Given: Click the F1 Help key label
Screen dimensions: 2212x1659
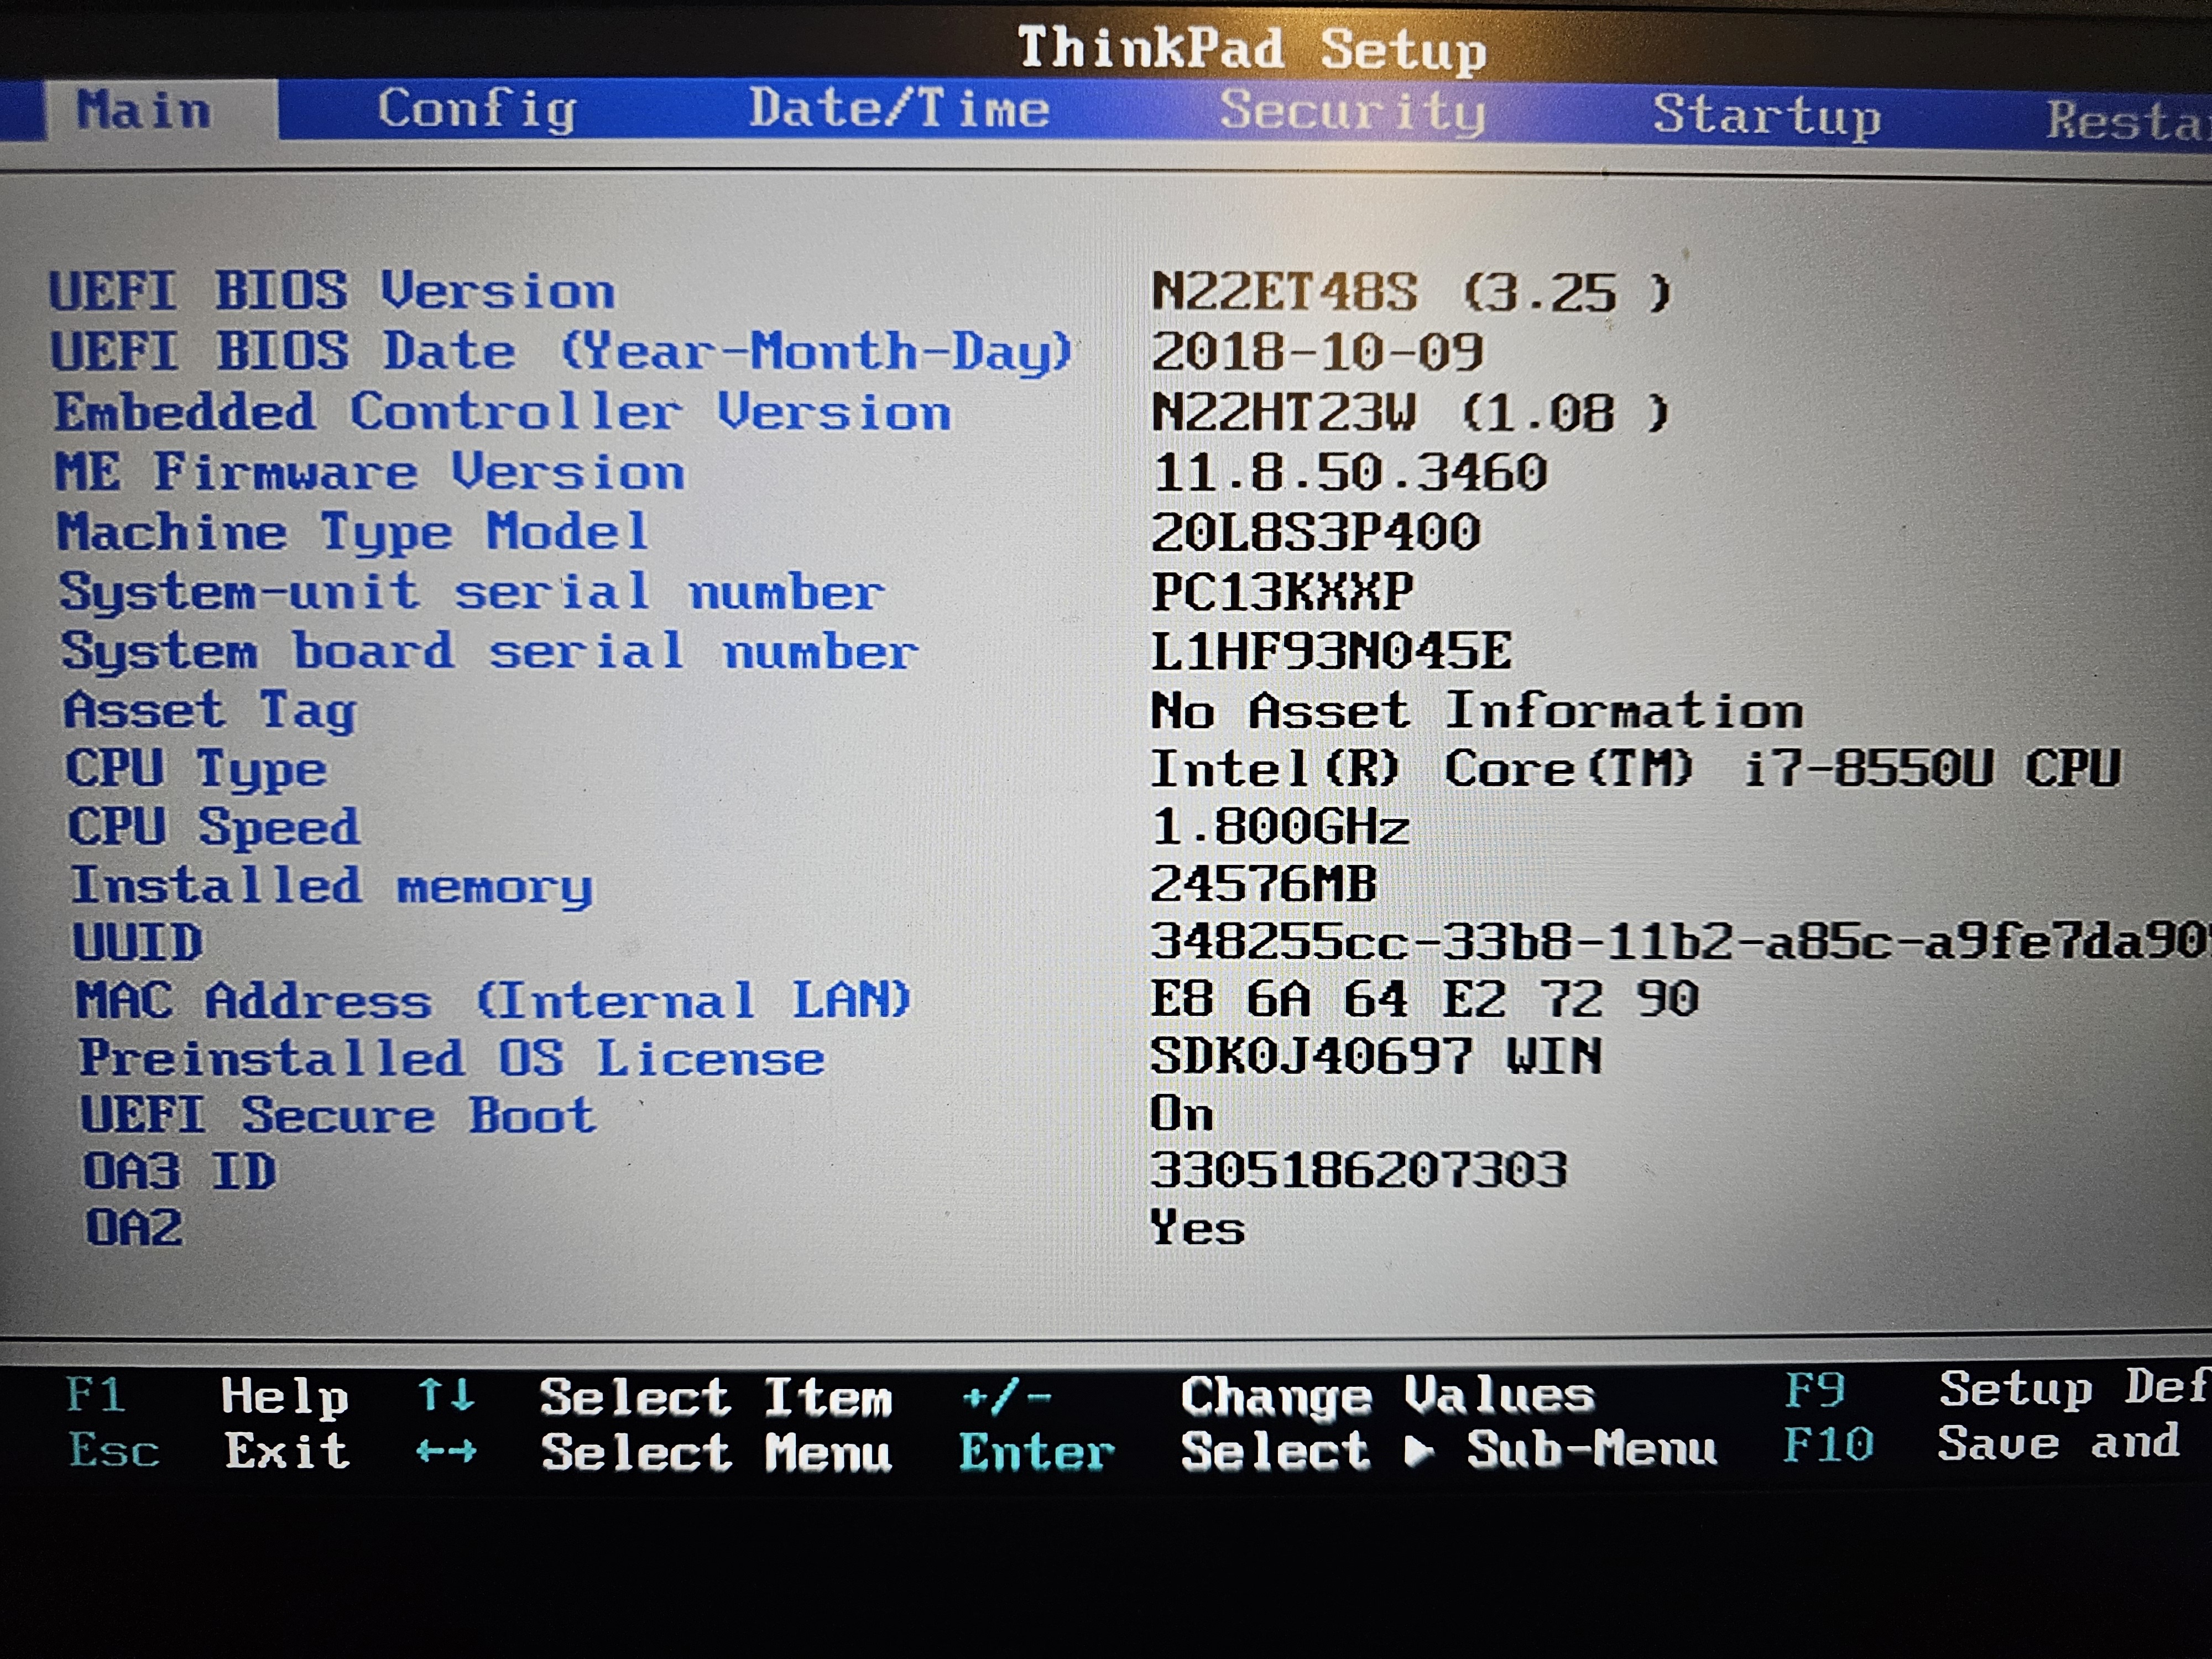Looking at the screenshot, I should tap(96, 1394).
